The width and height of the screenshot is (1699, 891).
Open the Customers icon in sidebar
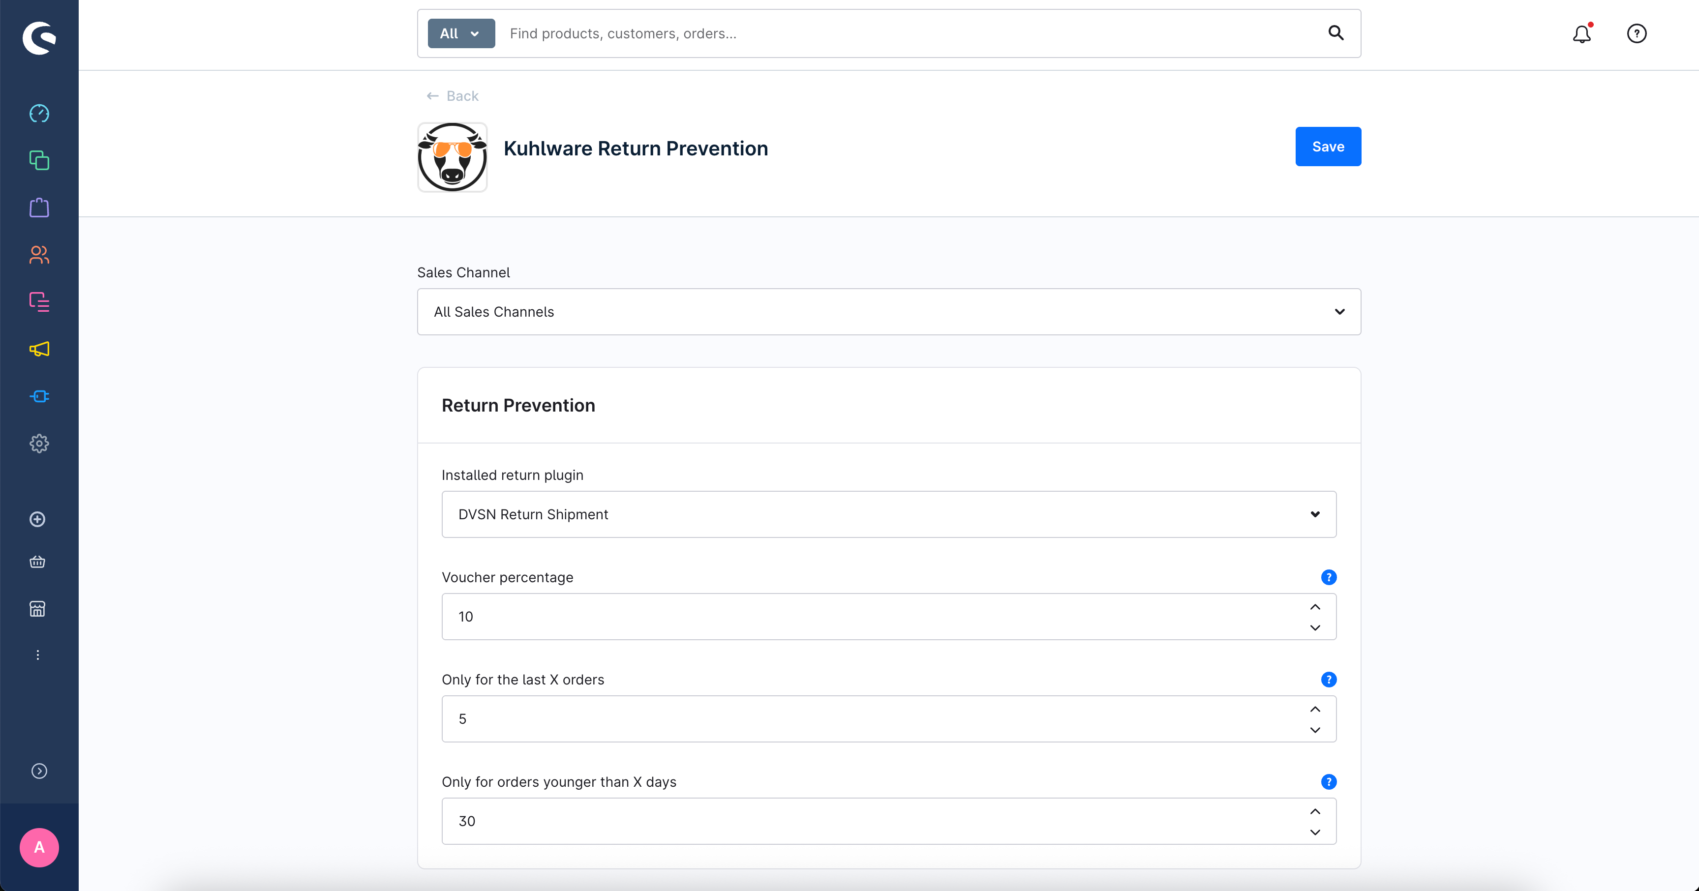(39, 255)
